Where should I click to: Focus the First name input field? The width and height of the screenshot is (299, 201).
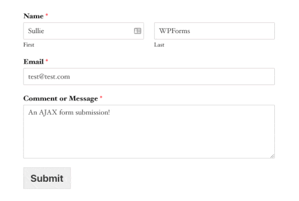pos(84,31)
